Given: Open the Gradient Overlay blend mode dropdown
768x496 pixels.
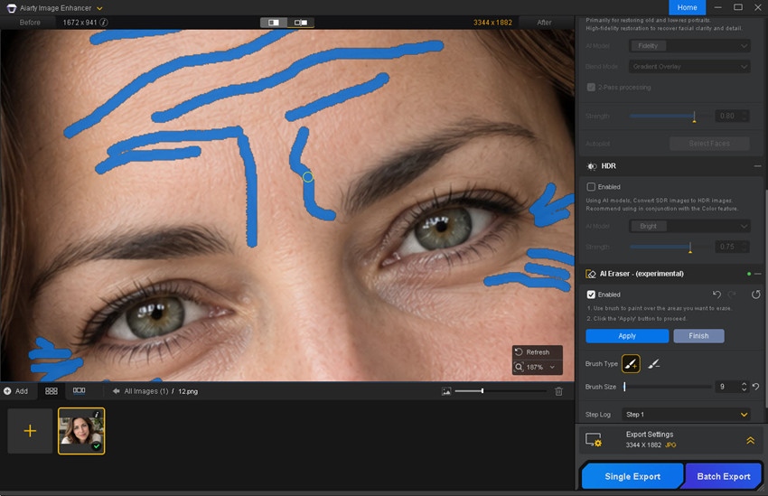Looking at the screenshot, I should [689, 67].
